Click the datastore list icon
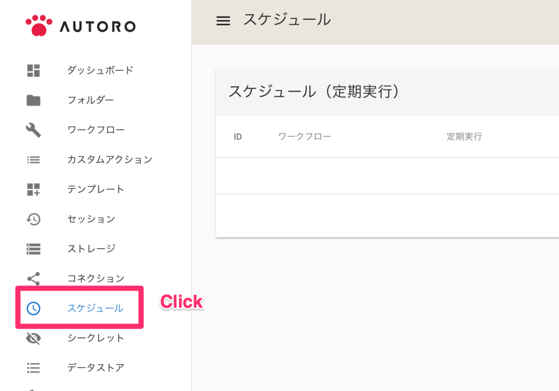 (x=33, y=368)
